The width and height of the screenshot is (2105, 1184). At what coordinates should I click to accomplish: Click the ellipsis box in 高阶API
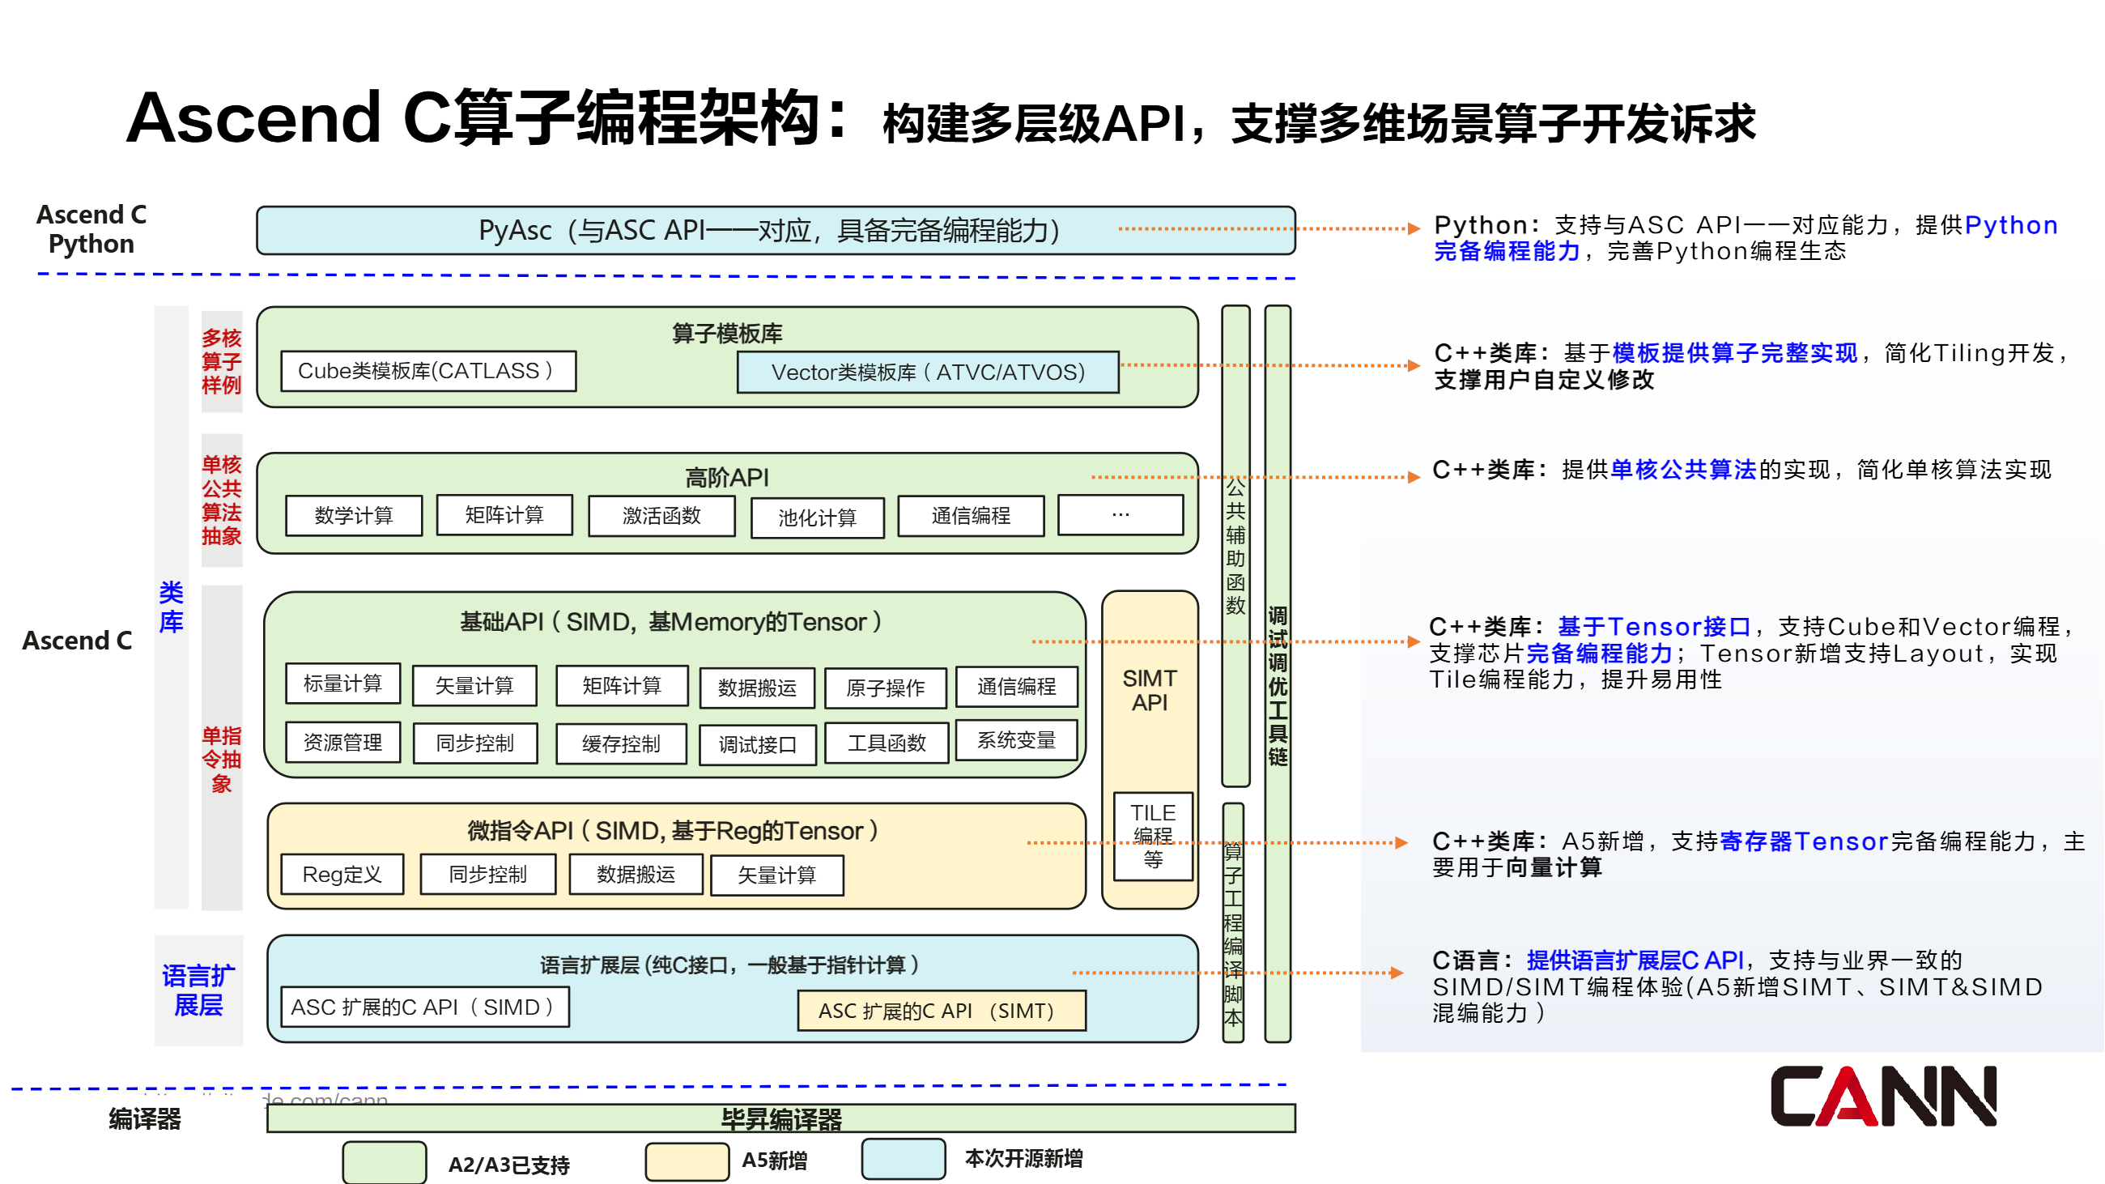click(1120, 515)
